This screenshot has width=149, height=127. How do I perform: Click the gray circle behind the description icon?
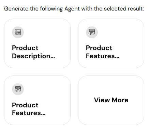[x=18, y=32]
